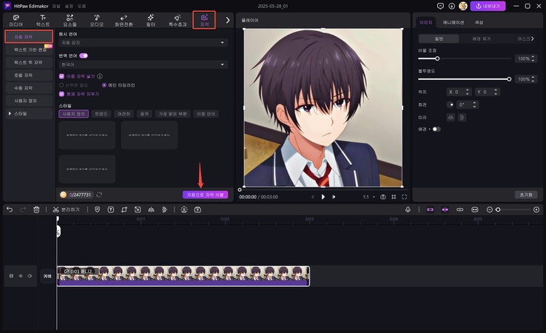Screen dimensions: 546x333
Task: Enter fullscreen preview via the expand icon
Action: point(404,197)
